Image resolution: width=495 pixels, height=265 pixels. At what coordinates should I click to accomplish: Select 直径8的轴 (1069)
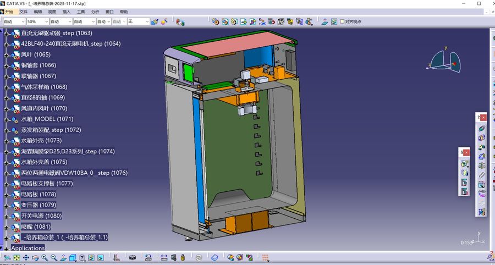(43, 97)
